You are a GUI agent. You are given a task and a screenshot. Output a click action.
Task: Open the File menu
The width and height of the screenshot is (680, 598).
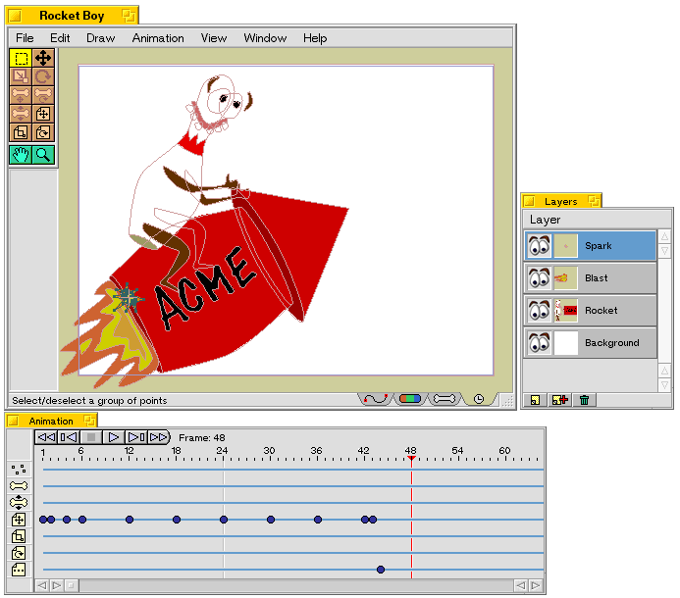pos(25,38)
